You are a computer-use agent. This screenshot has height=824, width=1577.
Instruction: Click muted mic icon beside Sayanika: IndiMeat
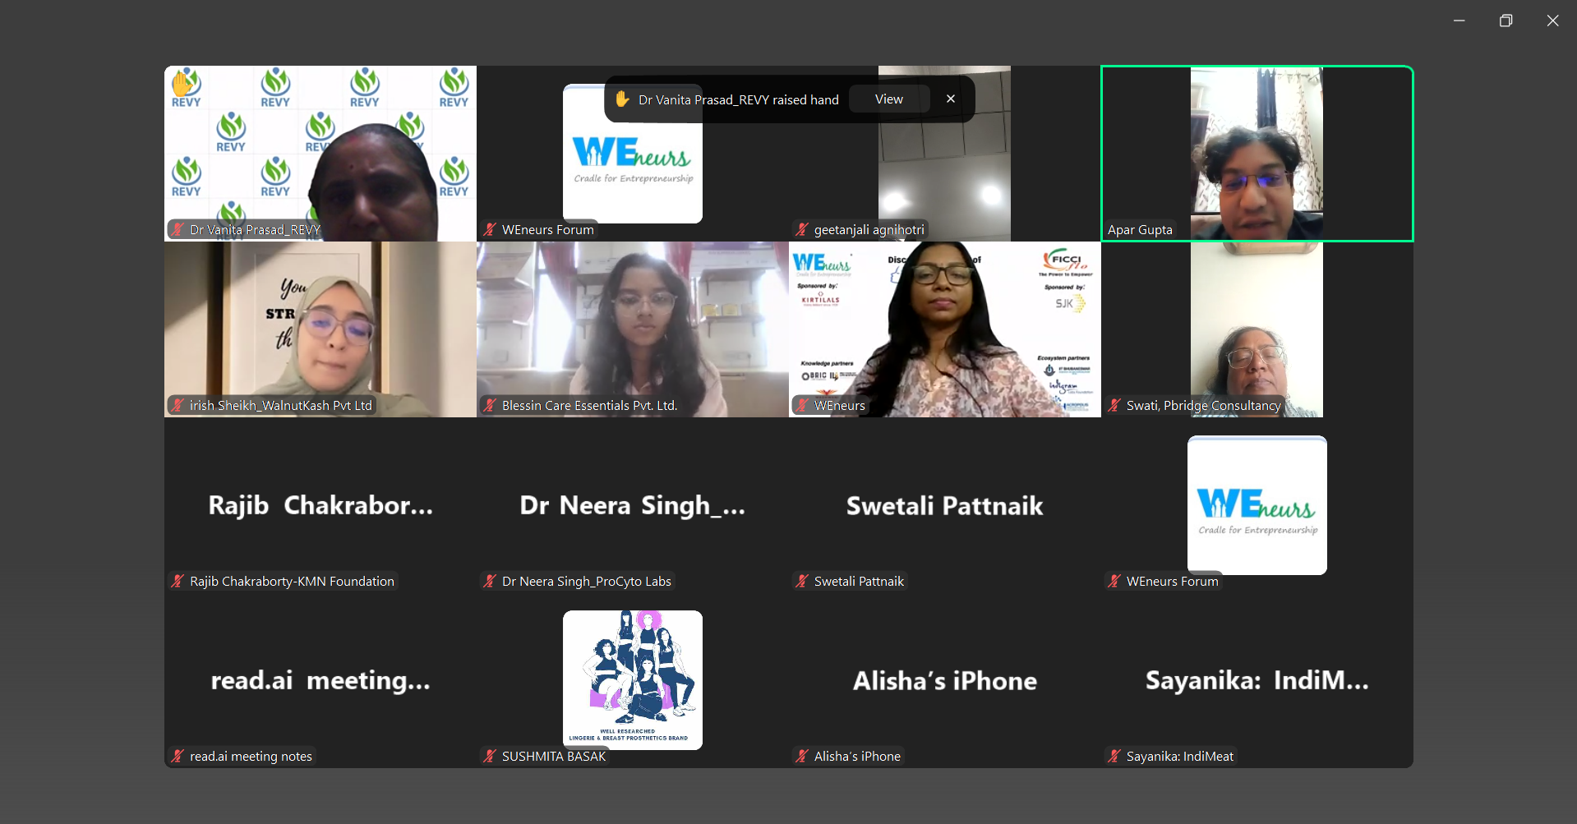(1114, 757)
